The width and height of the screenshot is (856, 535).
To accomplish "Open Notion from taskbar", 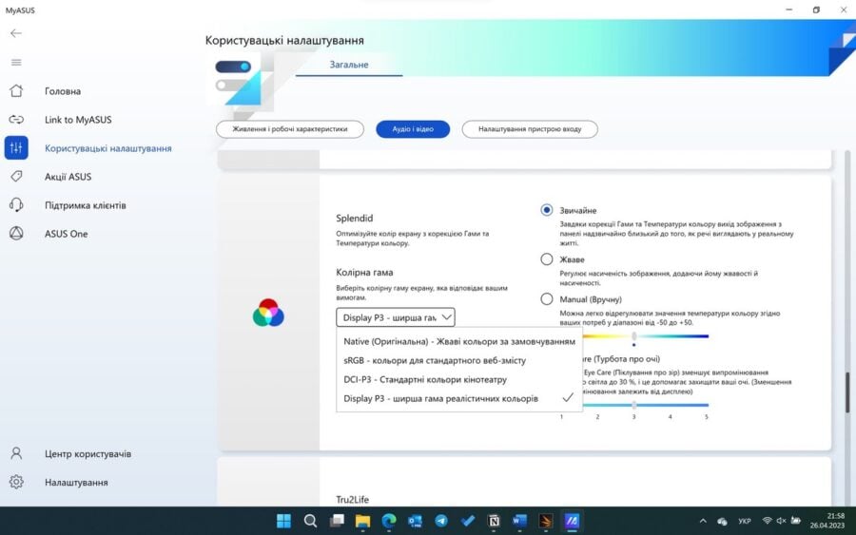I will click(x=494, y=521).
